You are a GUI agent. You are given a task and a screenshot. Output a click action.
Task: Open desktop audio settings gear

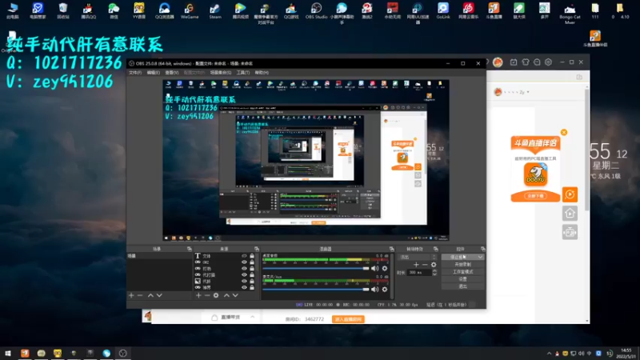385,268
